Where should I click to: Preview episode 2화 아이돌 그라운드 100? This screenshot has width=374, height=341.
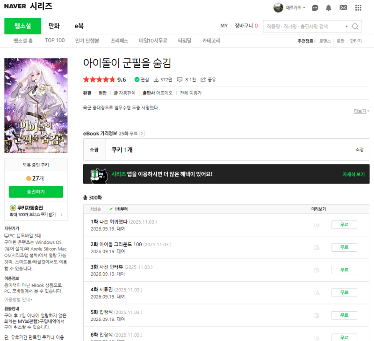coord(317,248)
